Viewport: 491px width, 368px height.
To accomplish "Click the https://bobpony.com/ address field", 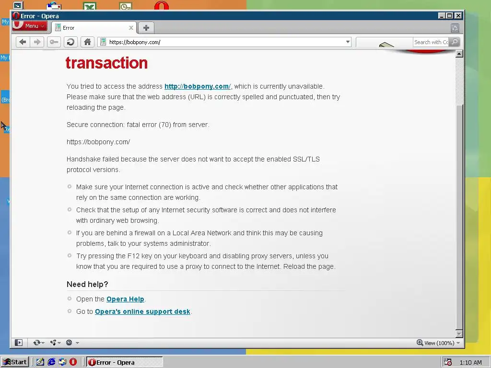I will coord(225,42).
